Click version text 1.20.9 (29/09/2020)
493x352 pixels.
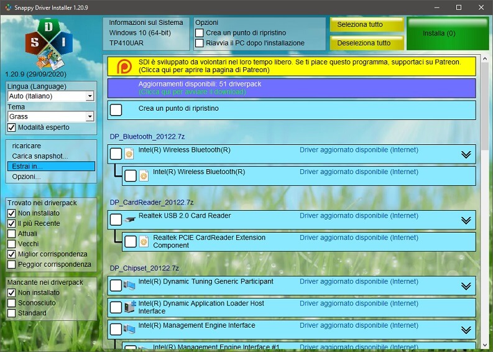36,74
